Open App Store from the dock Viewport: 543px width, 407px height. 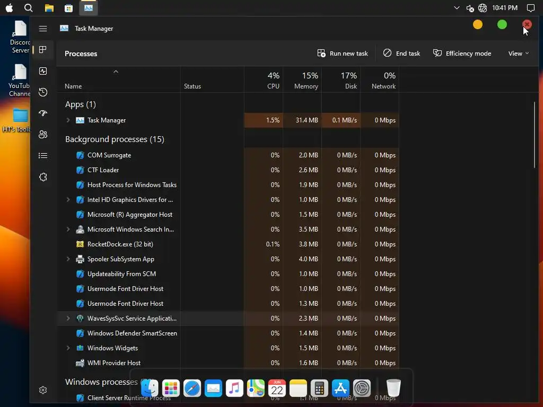341,388
